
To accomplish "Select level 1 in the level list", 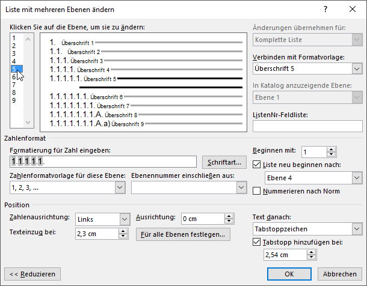I will pyautogui.click(x=14, y=38).
